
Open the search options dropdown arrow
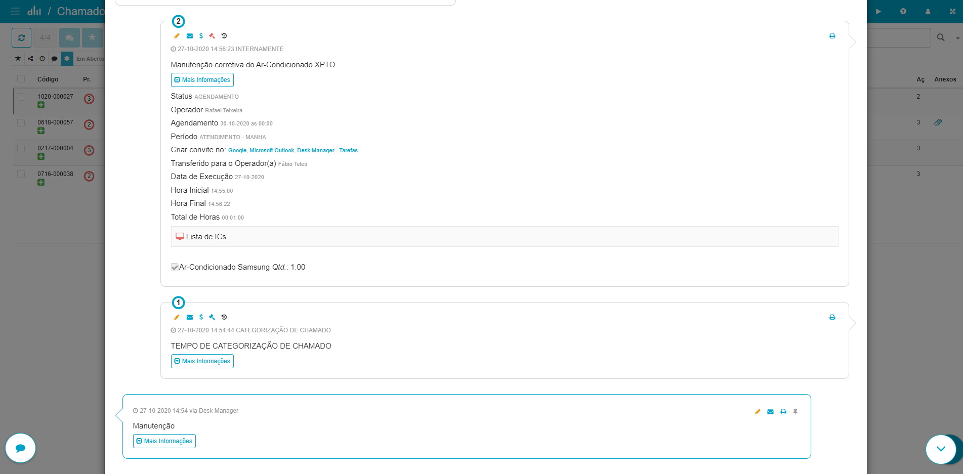click(957, 38)
